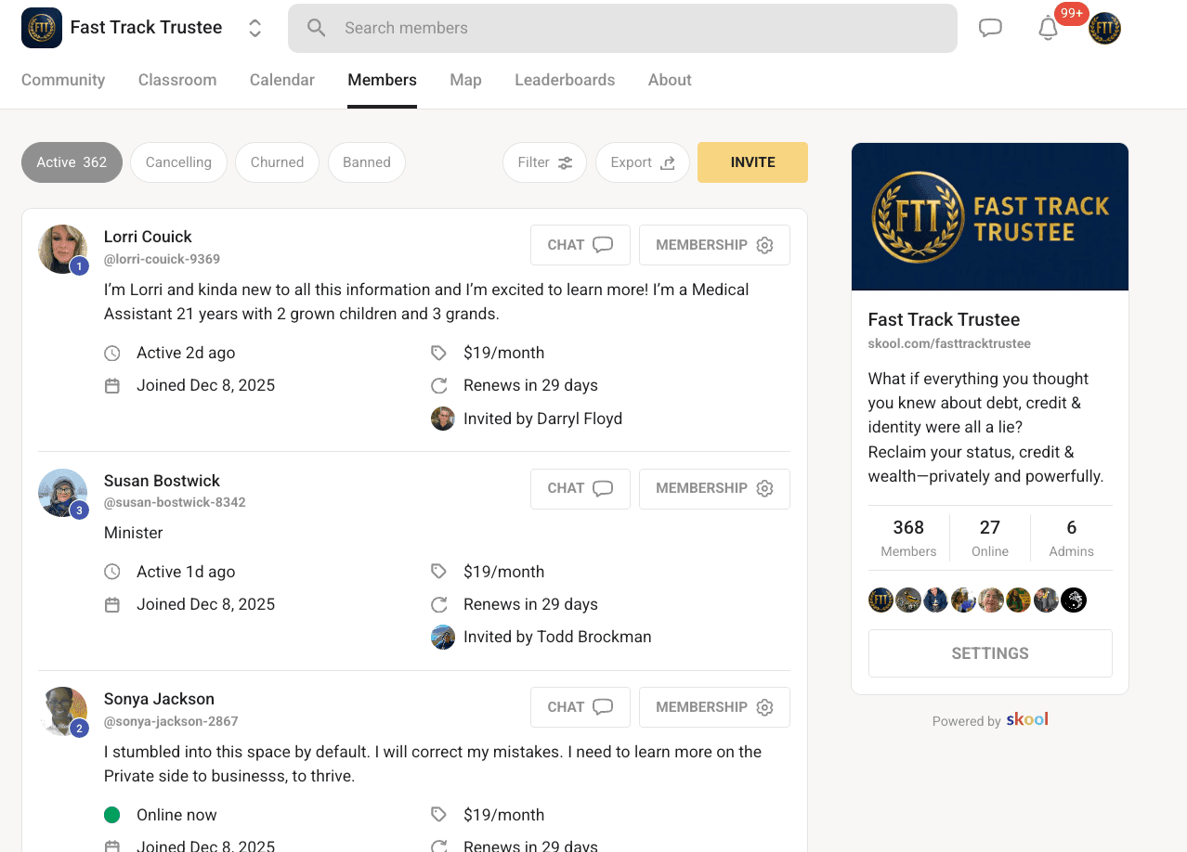This screenshot has height=852, width=1187.
Task: Select the Churned members filter
Action: click(x=277, y=162)
